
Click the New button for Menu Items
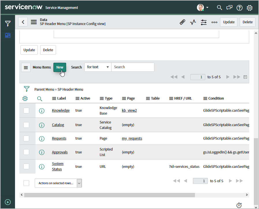(60, 67)
